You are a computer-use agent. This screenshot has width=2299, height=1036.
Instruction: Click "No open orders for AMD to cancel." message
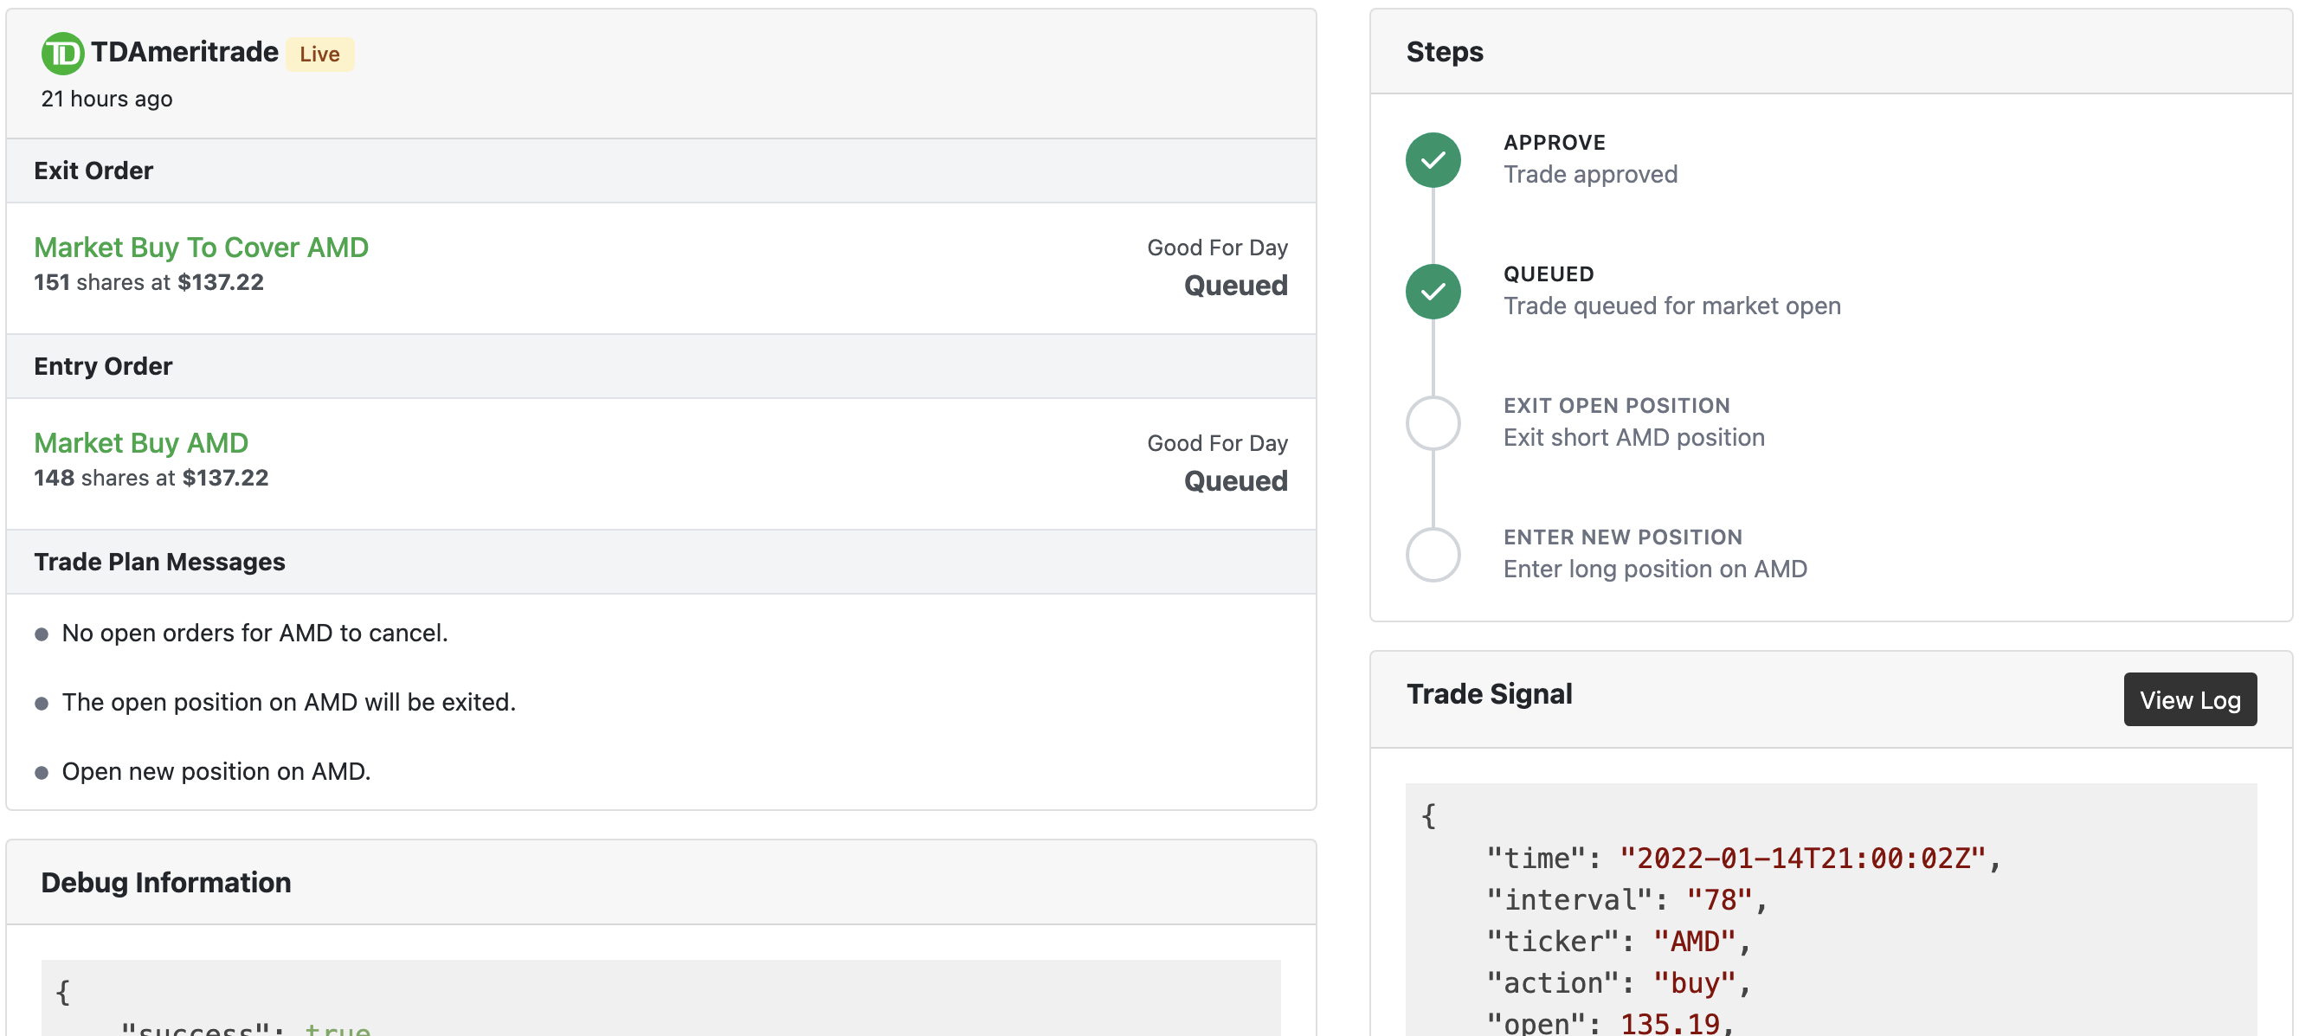point(254,633)
